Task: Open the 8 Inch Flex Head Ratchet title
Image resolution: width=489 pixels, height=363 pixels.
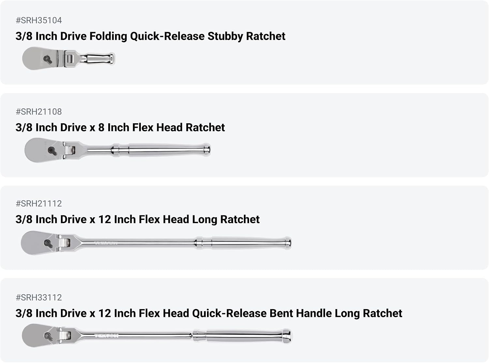Action: coord(120,128)
